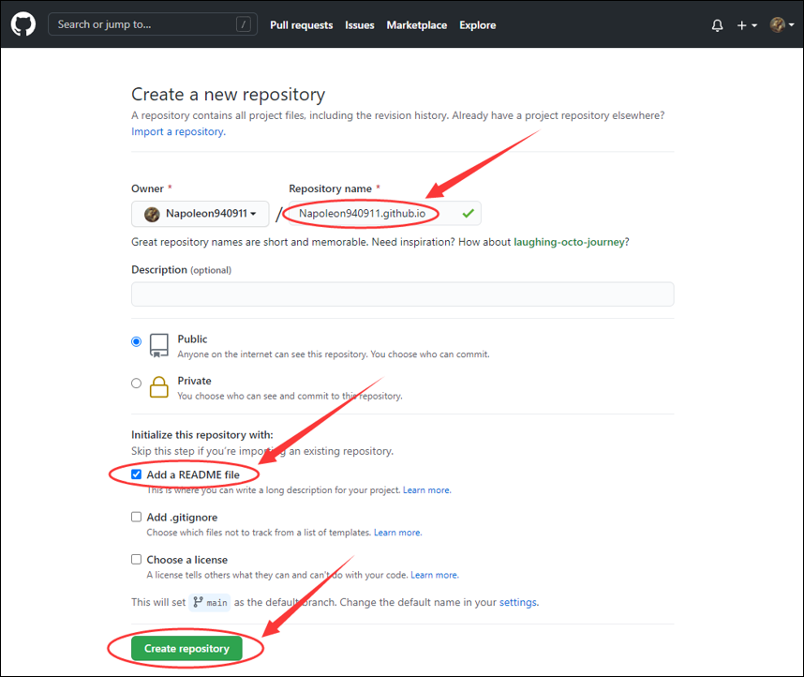804x677 pixels.
Task: Click the private repository lock icon
Action: (159, 386)
